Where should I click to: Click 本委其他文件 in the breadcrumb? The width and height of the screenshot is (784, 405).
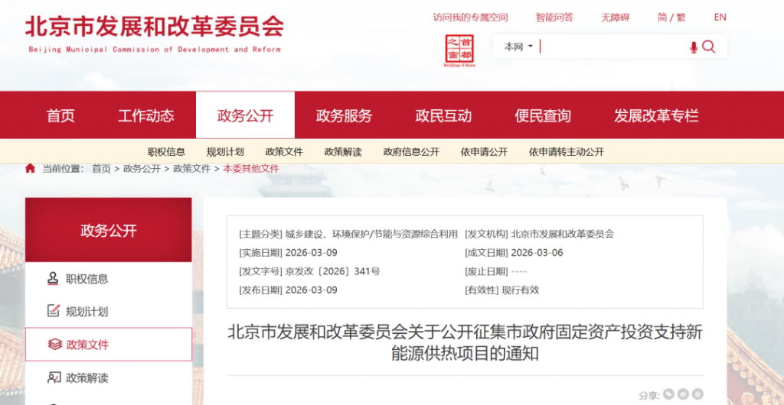click(x=251, y=169)
